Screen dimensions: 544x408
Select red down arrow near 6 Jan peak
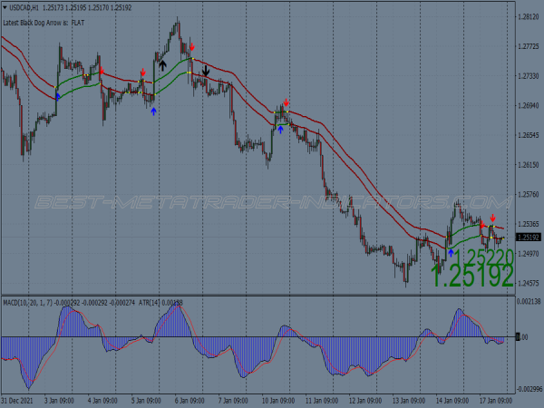[x=192, y=47]
